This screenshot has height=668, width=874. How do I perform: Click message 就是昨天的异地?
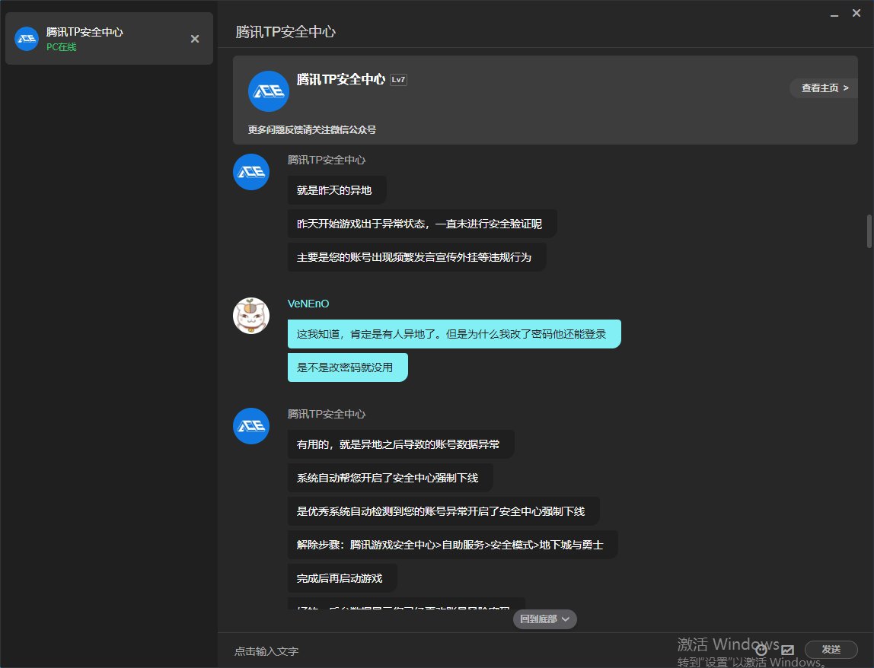coord(337,190)
